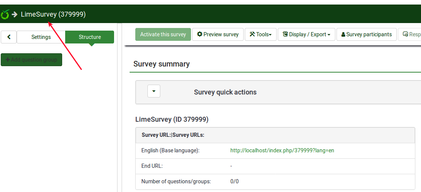Expand the Display / Export dropdown
421x192 pixels.
307,34
